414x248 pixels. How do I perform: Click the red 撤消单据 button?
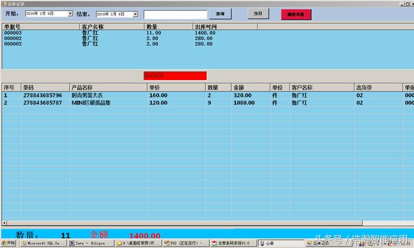pos(296,14)
